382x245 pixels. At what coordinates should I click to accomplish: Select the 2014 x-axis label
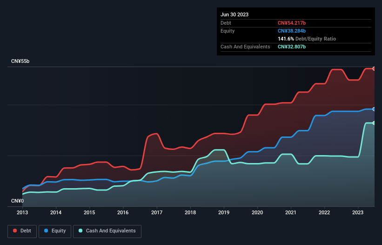click(x=56, y=212)
